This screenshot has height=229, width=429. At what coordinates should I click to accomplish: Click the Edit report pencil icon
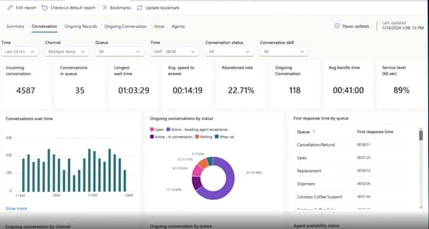(10, 8)
